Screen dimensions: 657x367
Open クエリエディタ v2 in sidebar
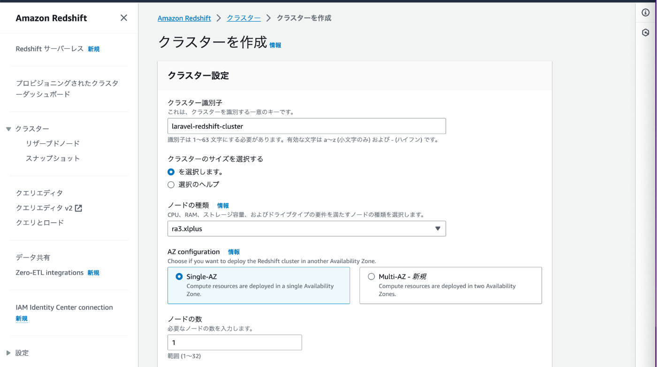pyautogui.click(x=44, y=208)
